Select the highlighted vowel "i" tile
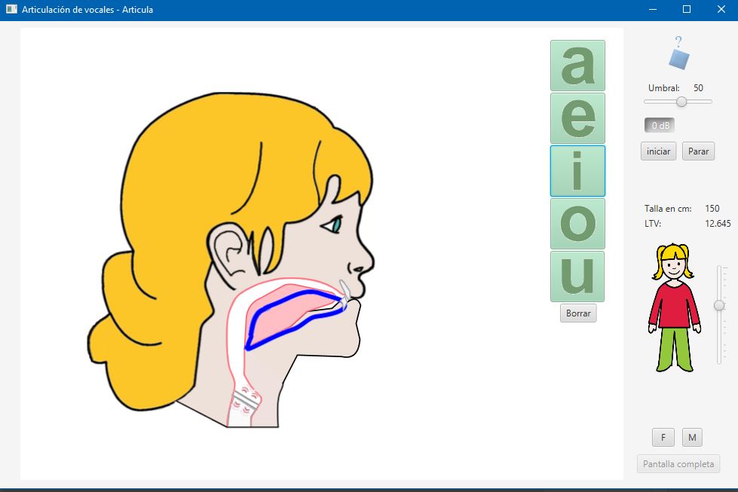The height and width of the screenshot is (492, 738). [577, 171]
